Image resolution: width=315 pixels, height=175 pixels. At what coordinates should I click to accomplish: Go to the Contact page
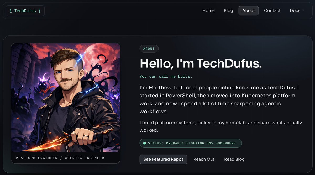coord(272,10)
